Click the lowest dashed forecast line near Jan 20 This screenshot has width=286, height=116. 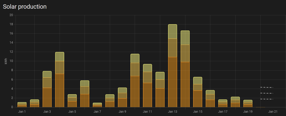tap(267, 99)
